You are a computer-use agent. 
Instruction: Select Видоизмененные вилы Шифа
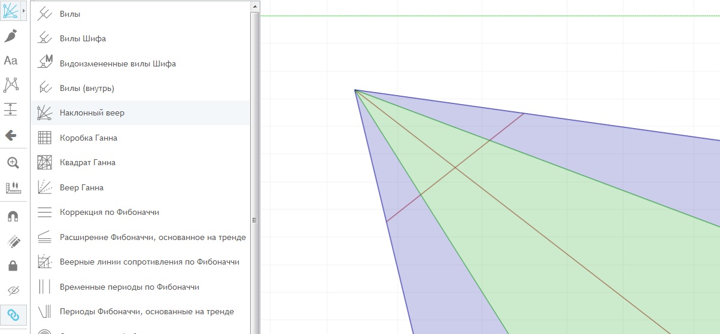pyautogui.click(x=140, y=63)
